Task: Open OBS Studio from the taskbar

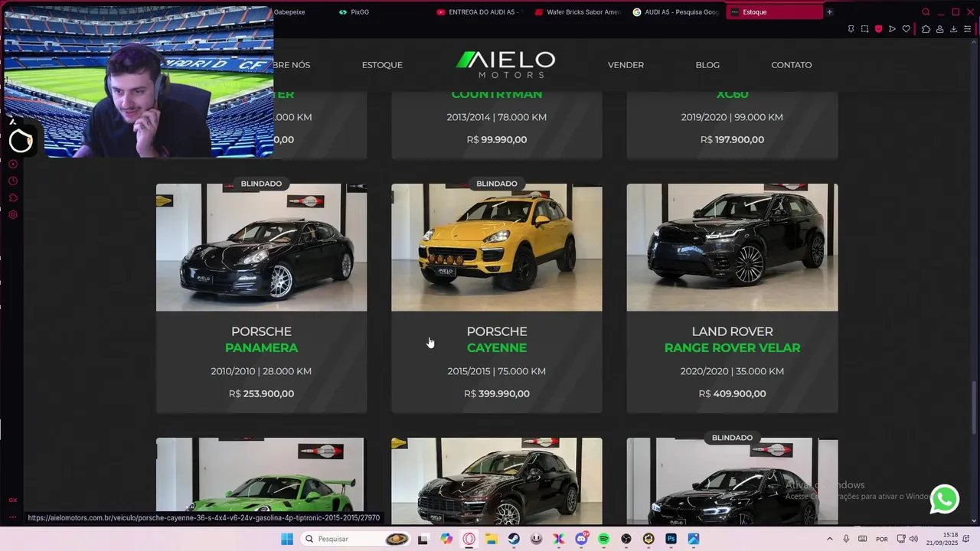Action: 626,539
